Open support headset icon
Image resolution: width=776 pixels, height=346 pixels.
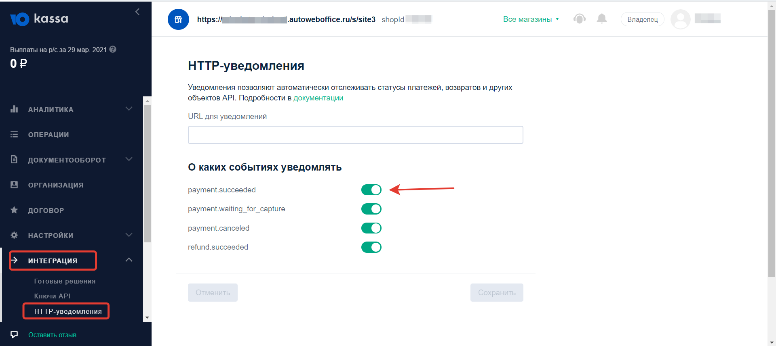tap(579, 19)
